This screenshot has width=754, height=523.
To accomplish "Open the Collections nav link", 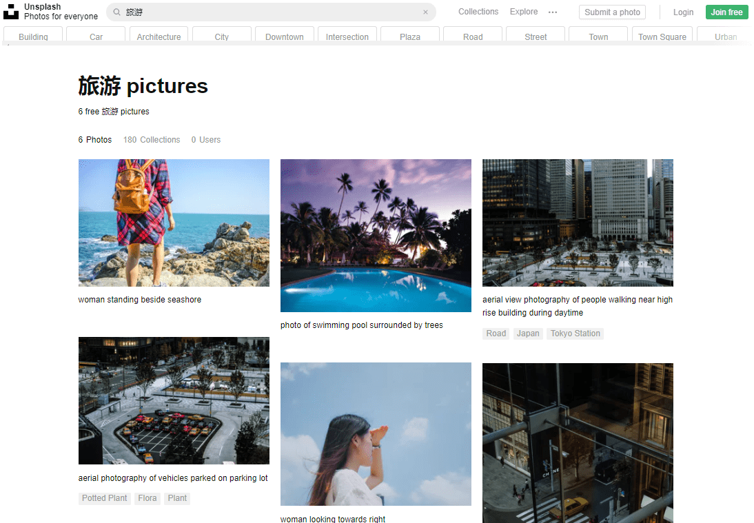I will pos(478,12).
